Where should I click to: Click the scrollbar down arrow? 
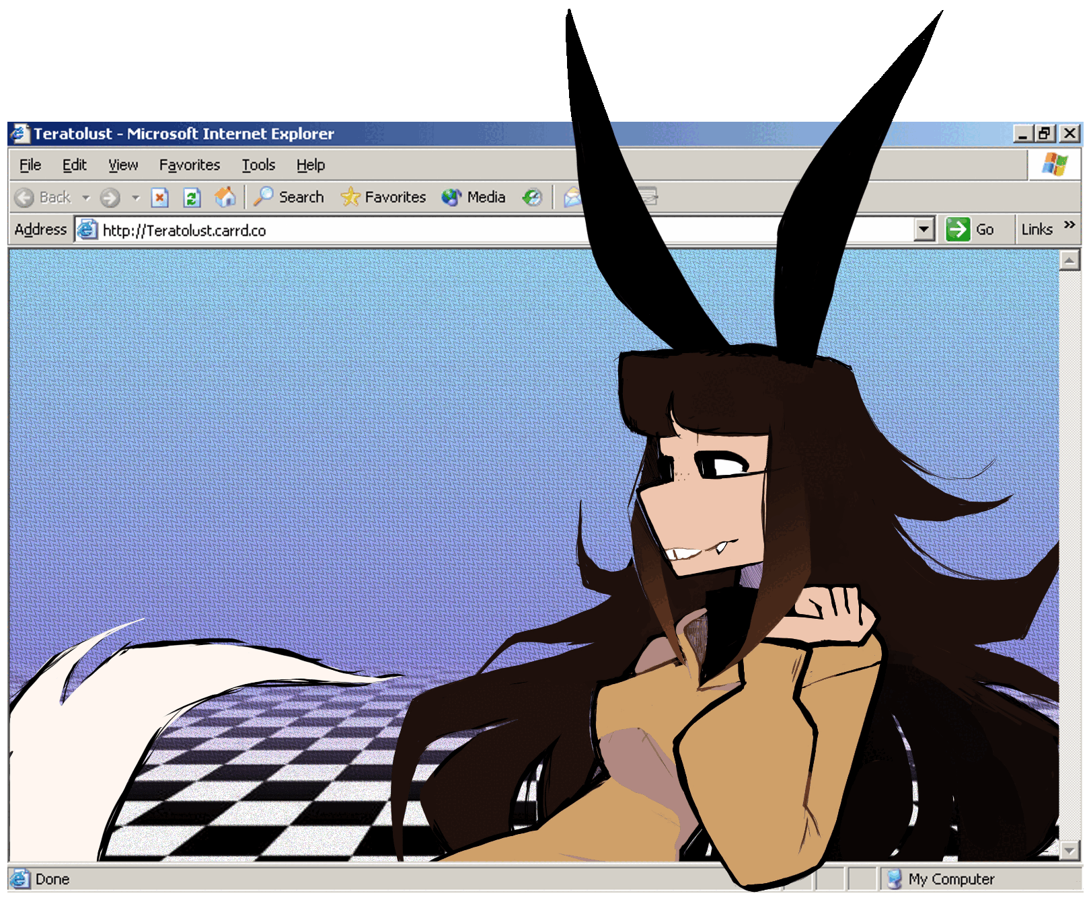pyautogui.click(x=1069, y=851)
